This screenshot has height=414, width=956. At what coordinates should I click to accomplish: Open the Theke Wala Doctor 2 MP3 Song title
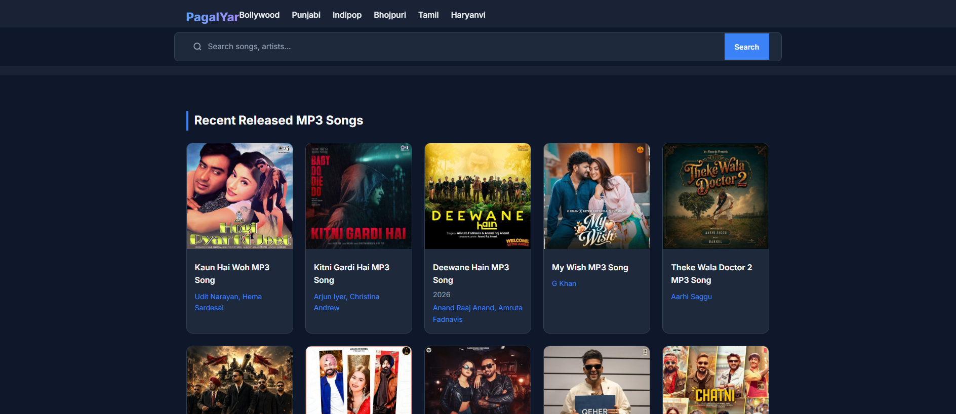(x=711, y=274)
